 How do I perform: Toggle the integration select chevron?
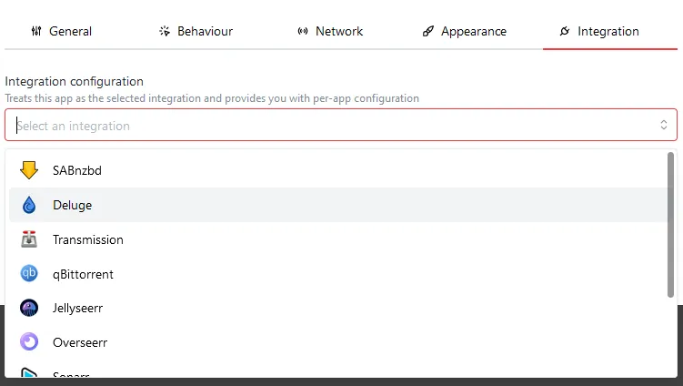[664, 126]
